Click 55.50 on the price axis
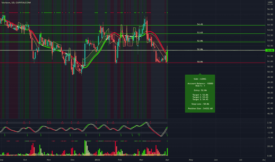Screen dimensions: 275x162 (270, 14)
